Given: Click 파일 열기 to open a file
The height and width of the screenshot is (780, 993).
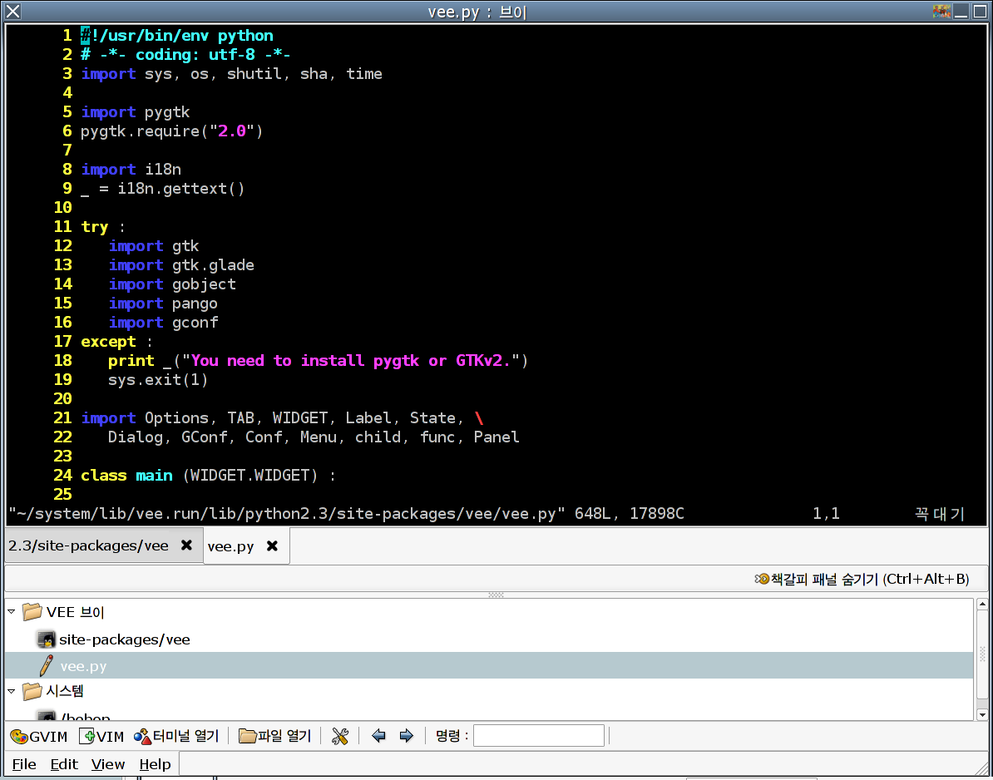Looking at the screenshot, I should (274, 736).
